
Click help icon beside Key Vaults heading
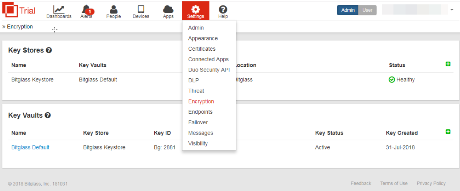[x=48, y=115]
